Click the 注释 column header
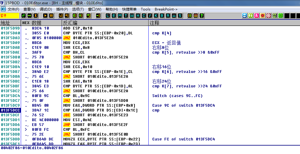Screen dimensions: 300x154 click(224, 23)
